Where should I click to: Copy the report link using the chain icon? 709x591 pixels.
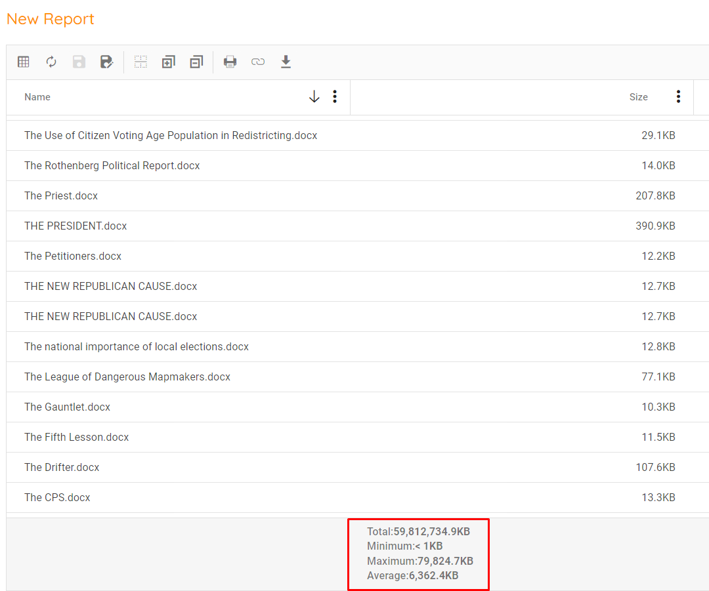(x=258, y=62)
